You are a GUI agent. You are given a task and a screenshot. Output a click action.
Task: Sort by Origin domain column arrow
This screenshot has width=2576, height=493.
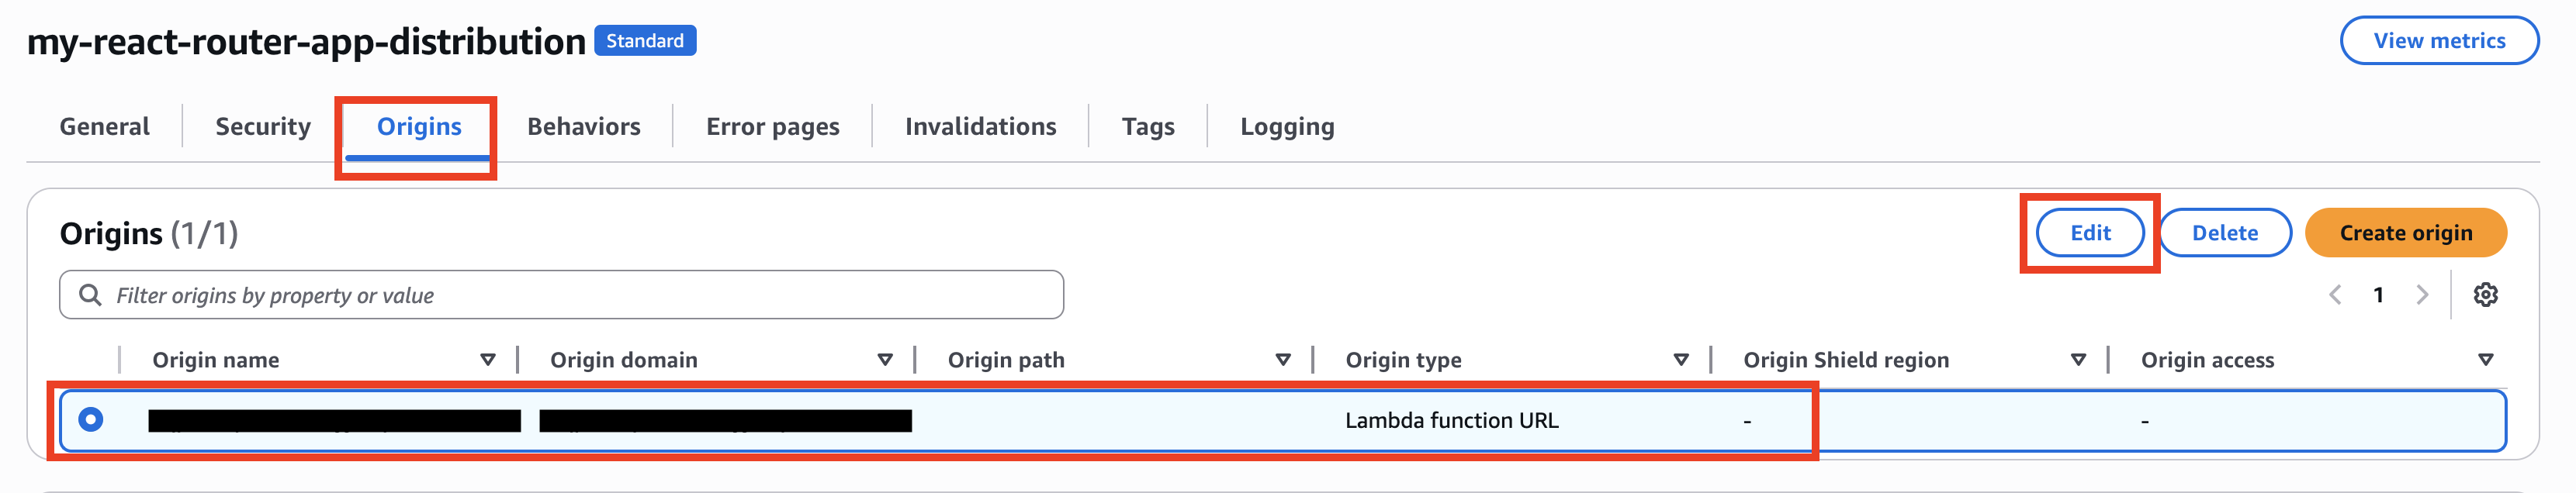coord(885,360)
